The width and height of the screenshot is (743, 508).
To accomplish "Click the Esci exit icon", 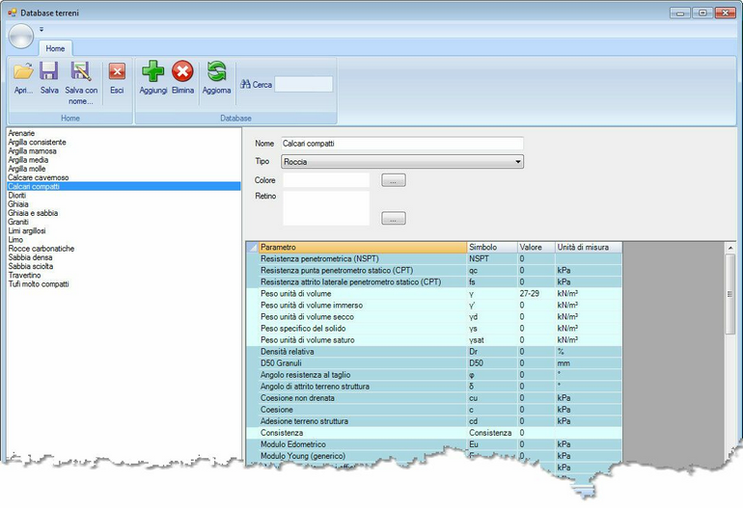I will click(117, 71).
